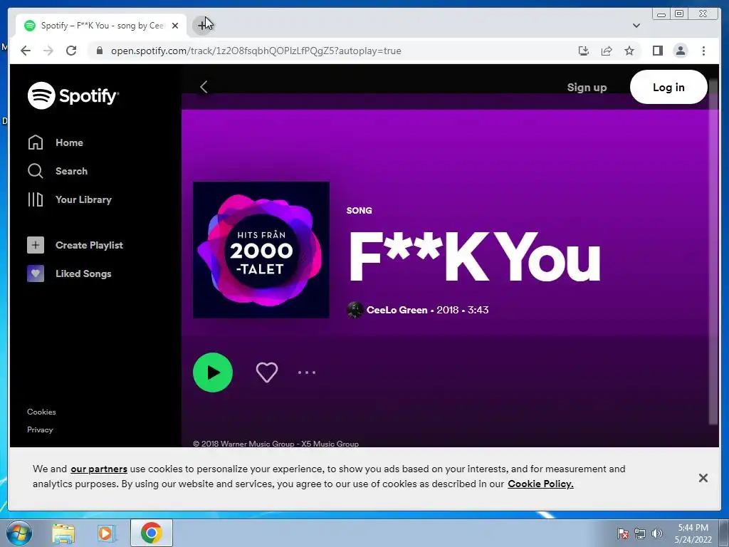Click the taskbar clock

(x=693, y=533)
